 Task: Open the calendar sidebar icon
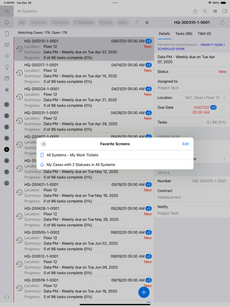click(7, 78)
